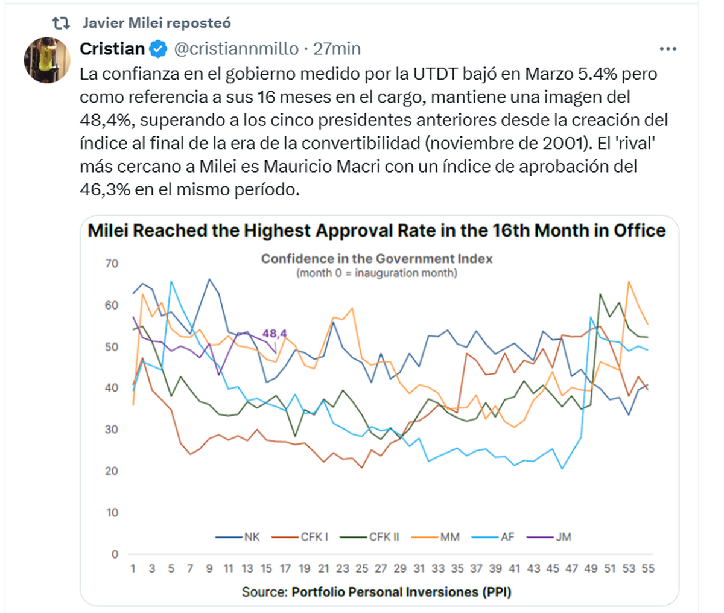The width and height of the screenshot is (724, 613).
Task: Click the NK legend line marker
Action: click(x=229, y=536)
